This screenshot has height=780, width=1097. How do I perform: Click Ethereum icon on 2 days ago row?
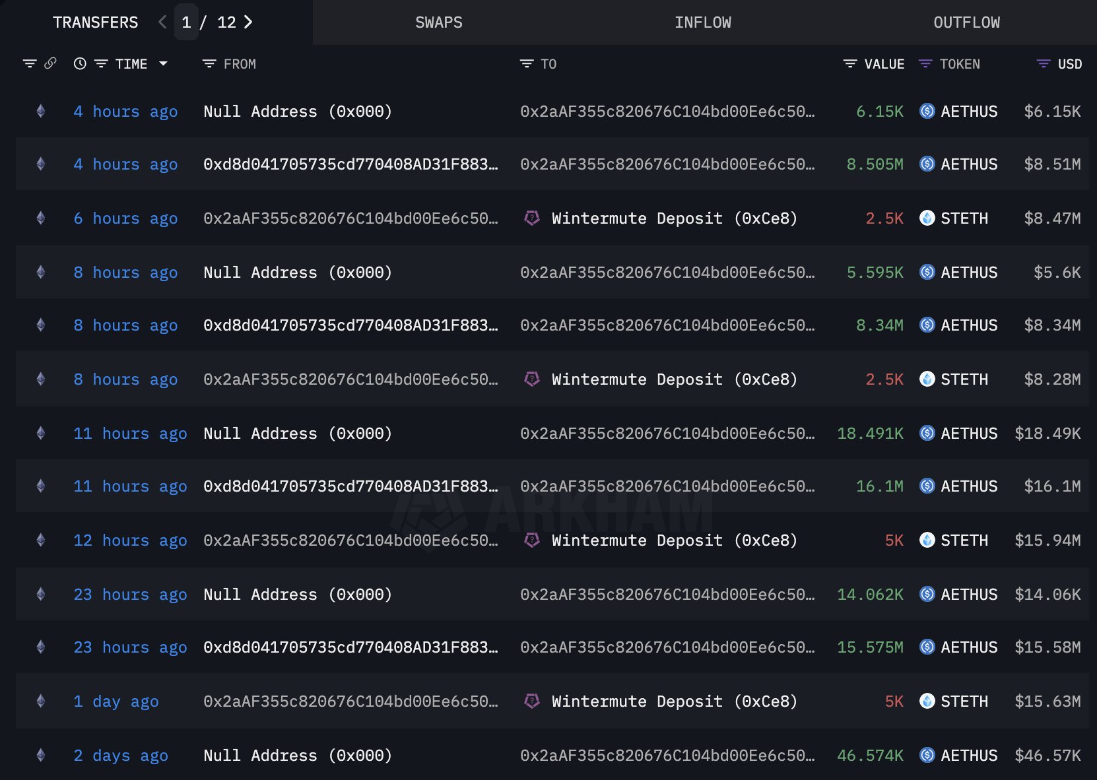pyautogui.click(x=41, y=756)
